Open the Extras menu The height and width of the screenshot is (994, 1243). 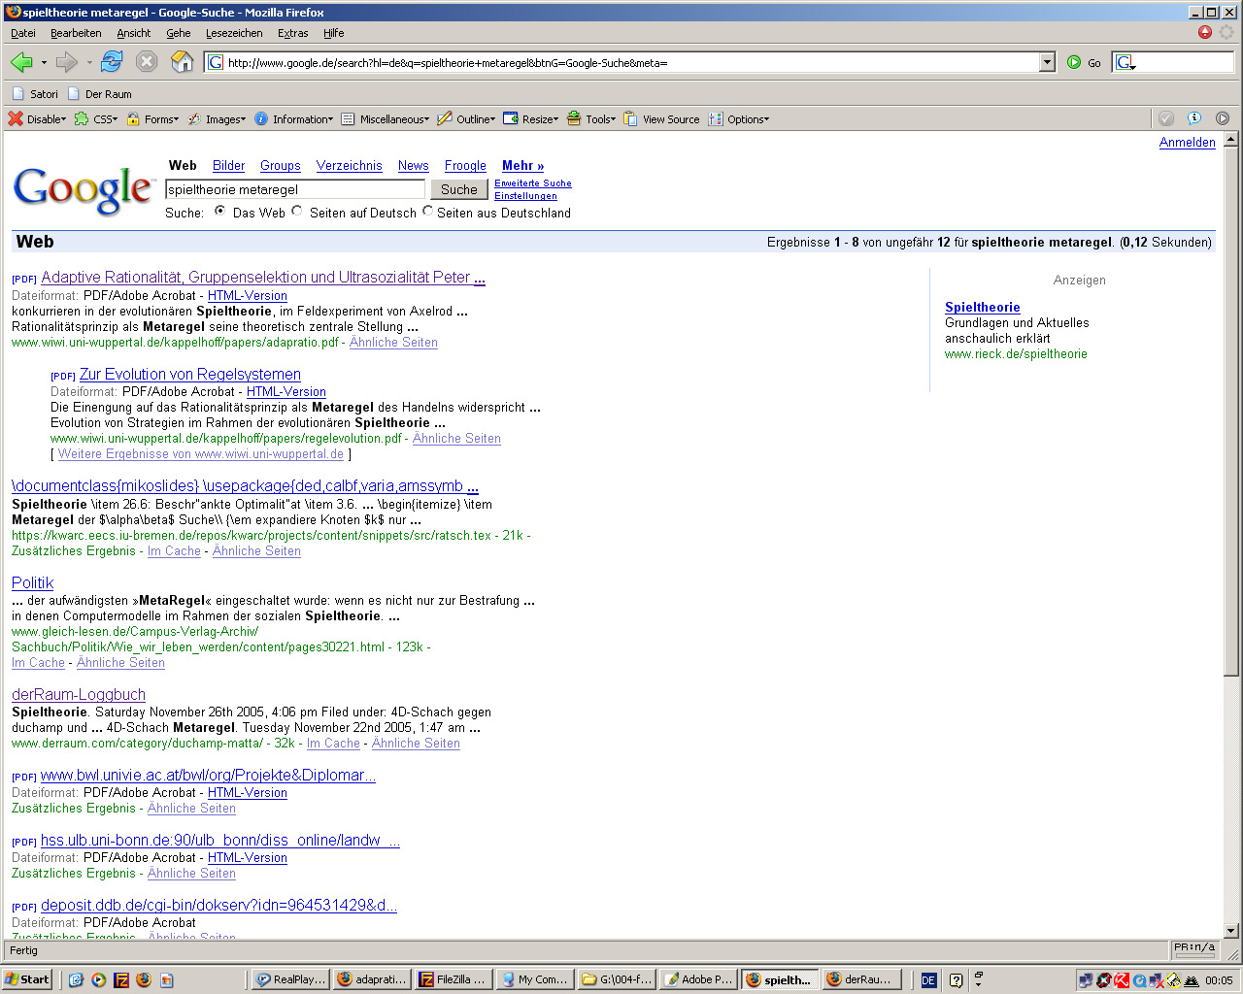[x=293, y=33]
